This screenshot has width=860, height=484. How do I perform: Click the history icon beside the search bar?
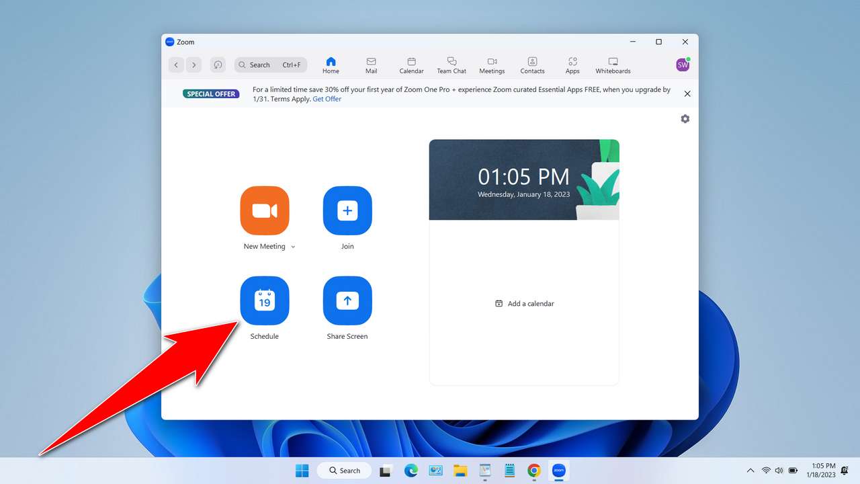(x=218, y=65)
